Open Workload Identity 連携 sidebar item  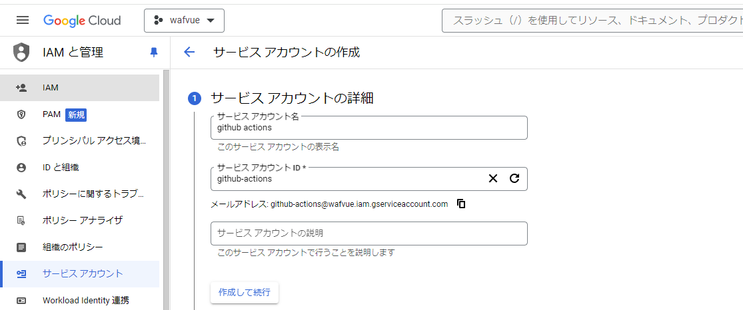coord(79,300)
